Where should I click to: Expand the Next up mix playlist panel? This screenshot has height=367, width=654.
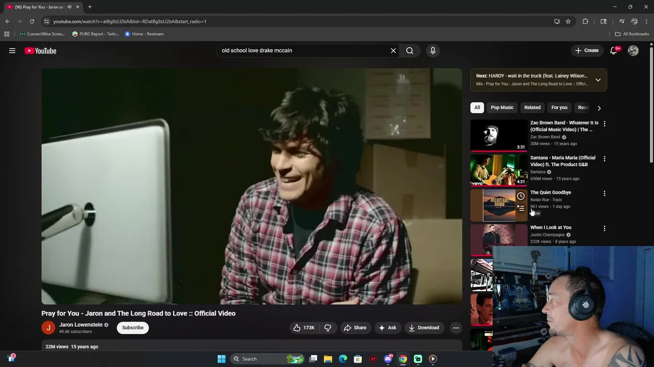pos(598,80)
